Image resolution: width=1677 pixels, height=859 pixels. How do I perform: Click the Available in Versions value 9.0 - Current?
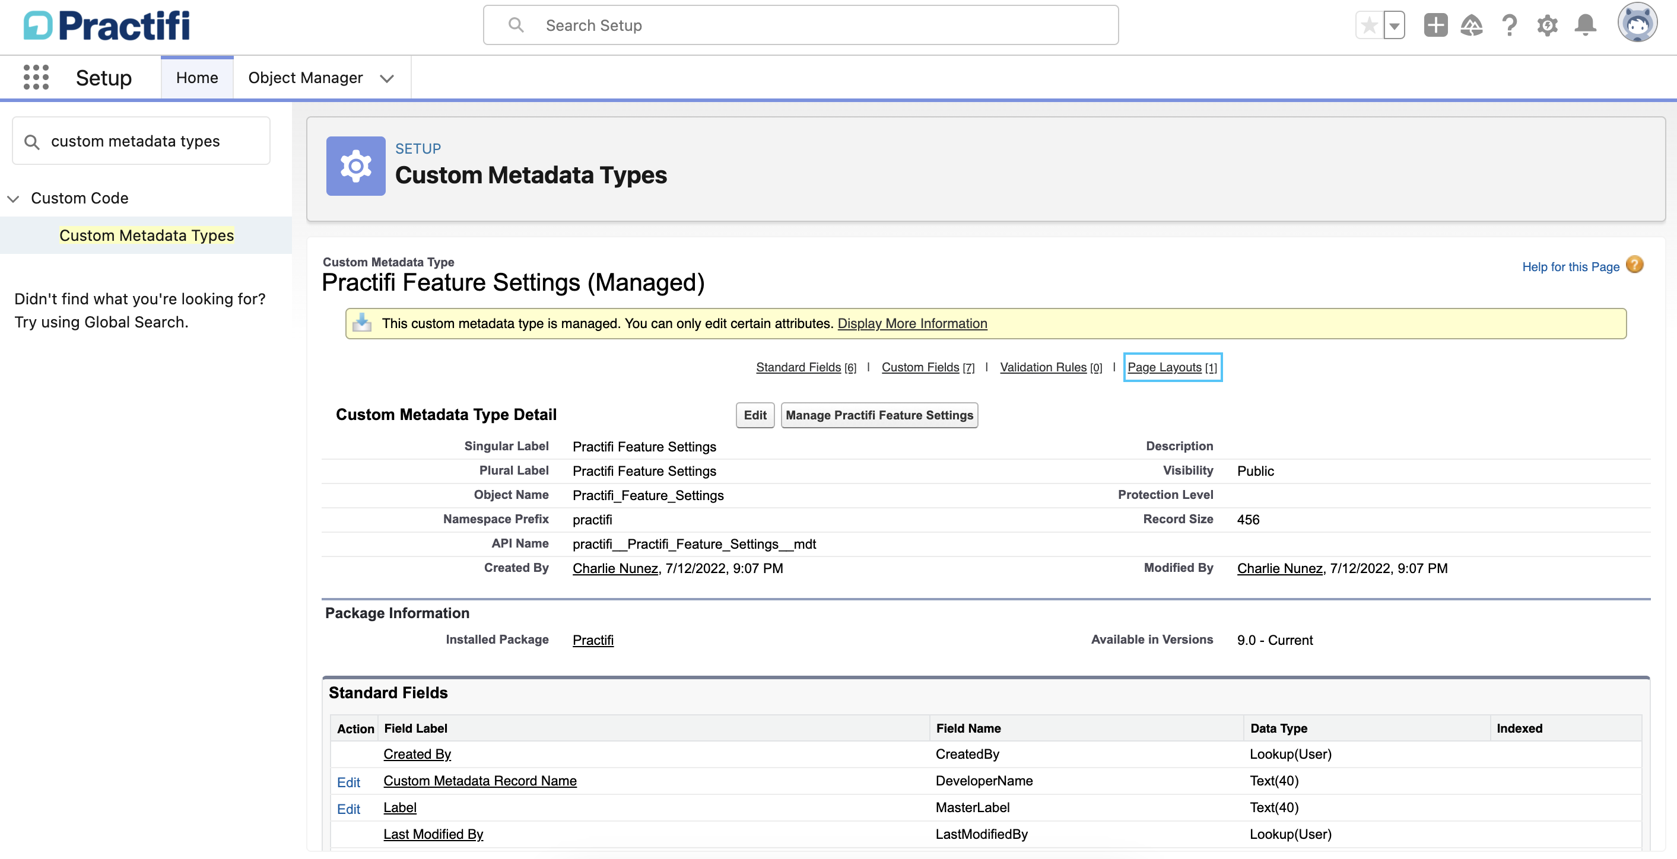(1275, 640)
